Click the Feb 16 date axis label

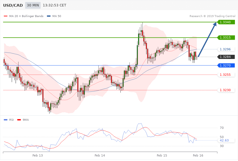(198, 155)
